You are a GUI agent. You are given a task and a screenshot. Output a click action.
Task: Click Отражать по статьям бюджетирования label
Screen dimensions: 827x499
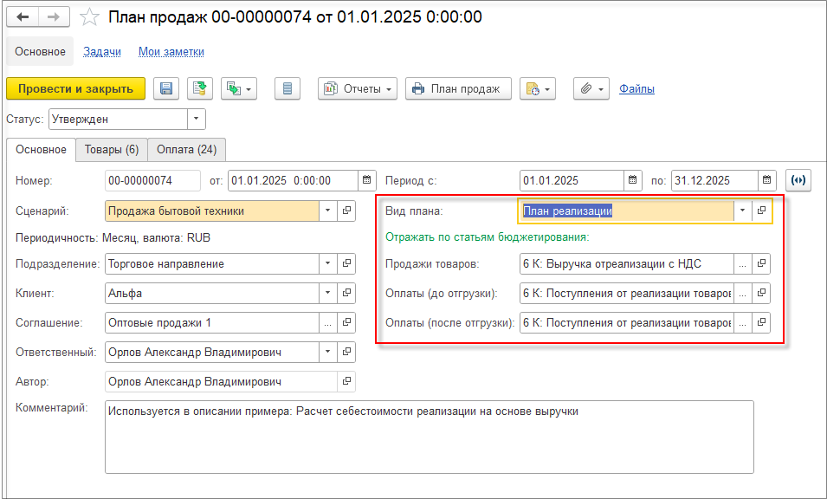(488, 237)
